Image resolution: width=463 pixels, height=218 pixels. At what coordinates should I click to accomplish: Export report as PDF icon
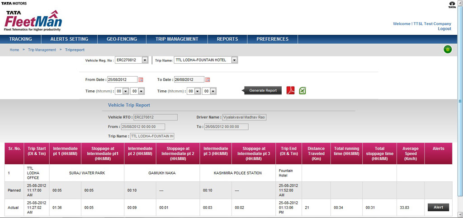[291, 90]
